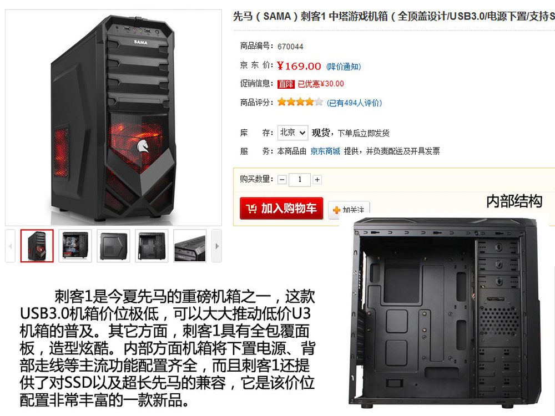
Task: Select the fifth top-cover thumbnail
Action: pos(190,246)
